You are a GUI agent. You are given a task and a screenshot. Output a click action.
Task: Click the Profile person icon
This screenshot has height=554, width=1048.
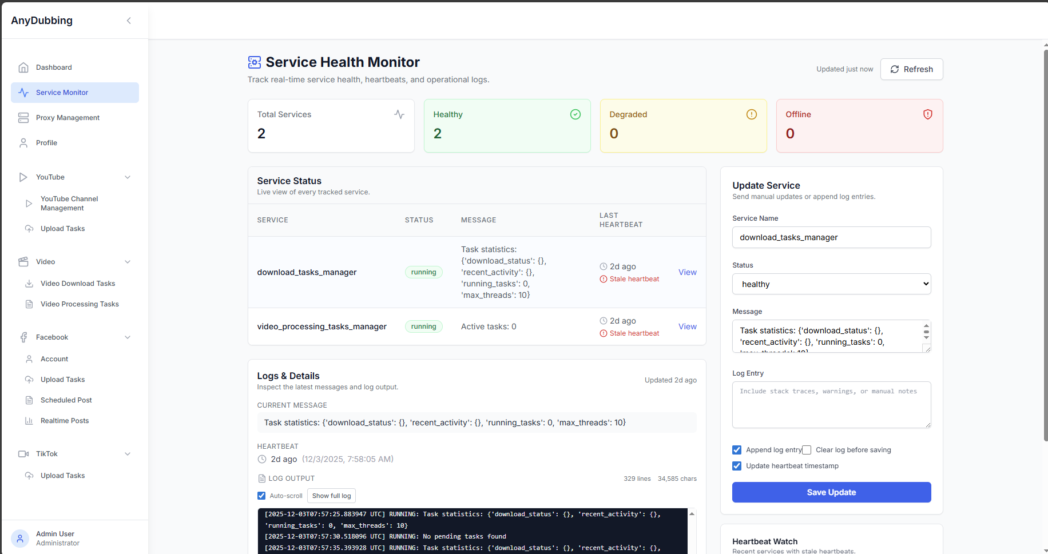click(x=23, y=143)
